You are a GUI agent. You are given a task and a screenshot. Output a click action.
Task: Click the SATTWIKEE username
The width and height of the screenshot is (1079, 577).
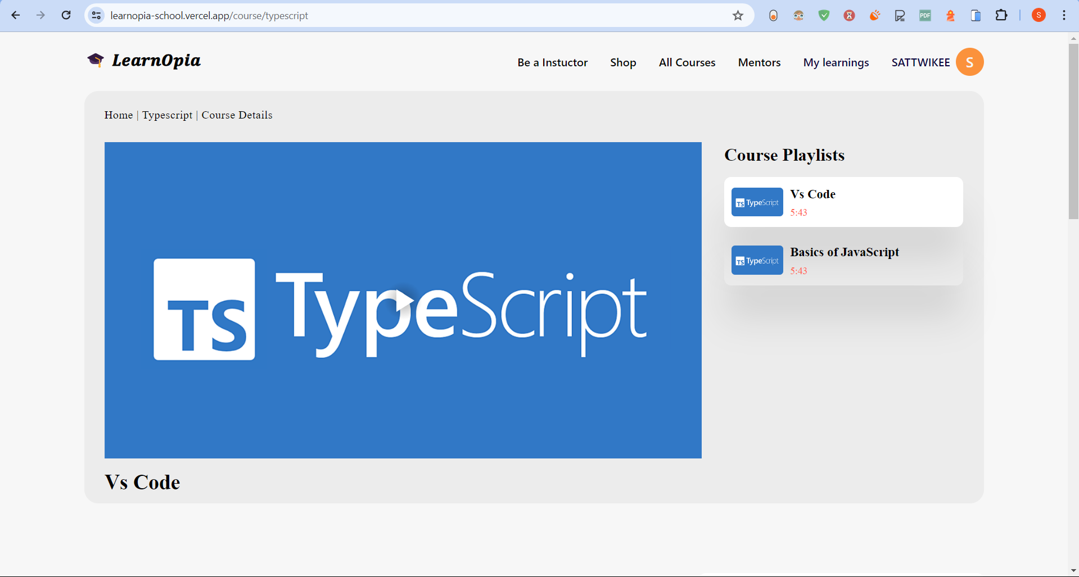click(x=920, y=62)
